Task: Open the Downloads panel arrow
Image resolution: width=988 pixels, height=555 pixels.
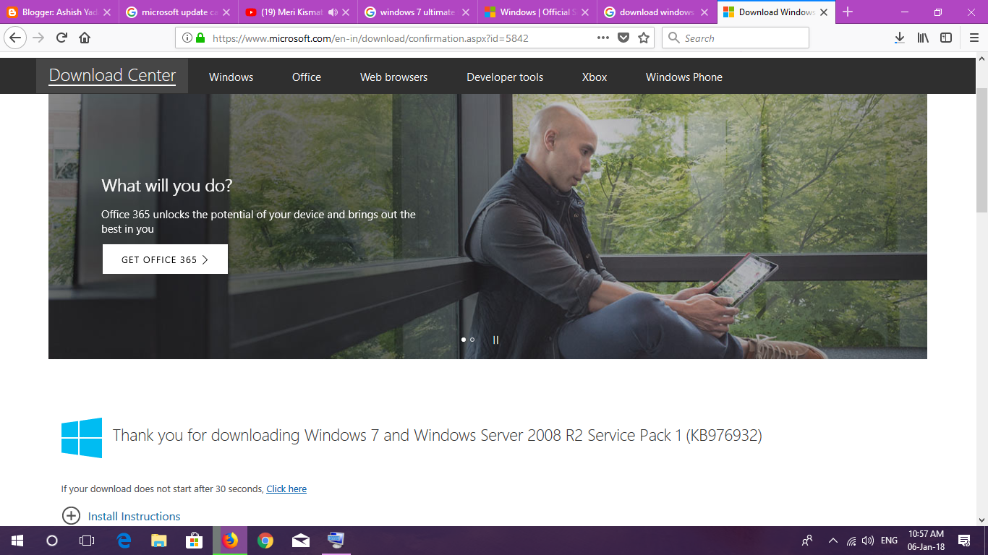Action: tap(900, 38)
